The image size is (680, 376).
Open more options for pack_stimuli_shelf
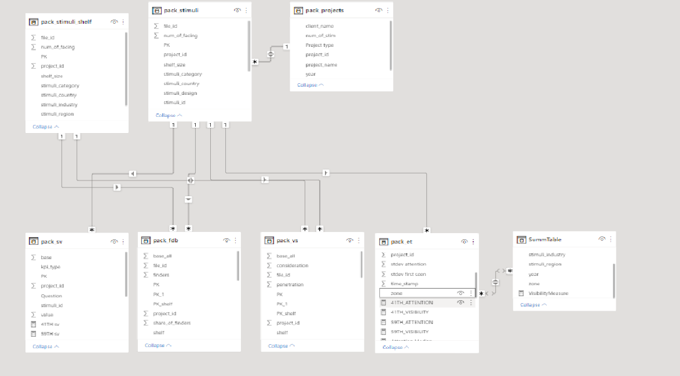(x=123, y=21)
